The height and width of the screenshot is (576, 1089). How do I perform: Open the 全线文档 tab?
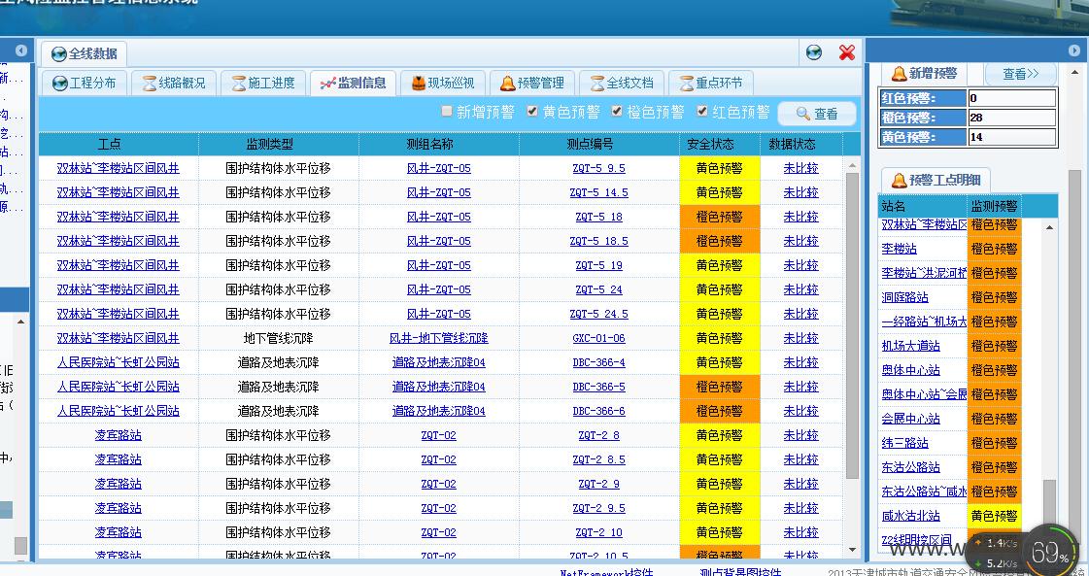[622, 84]
